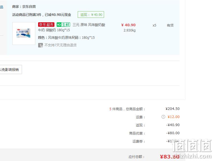Click the total goods amount ¥204.50
The height and width of the screenshot is (161, 214).
point(172,109)
